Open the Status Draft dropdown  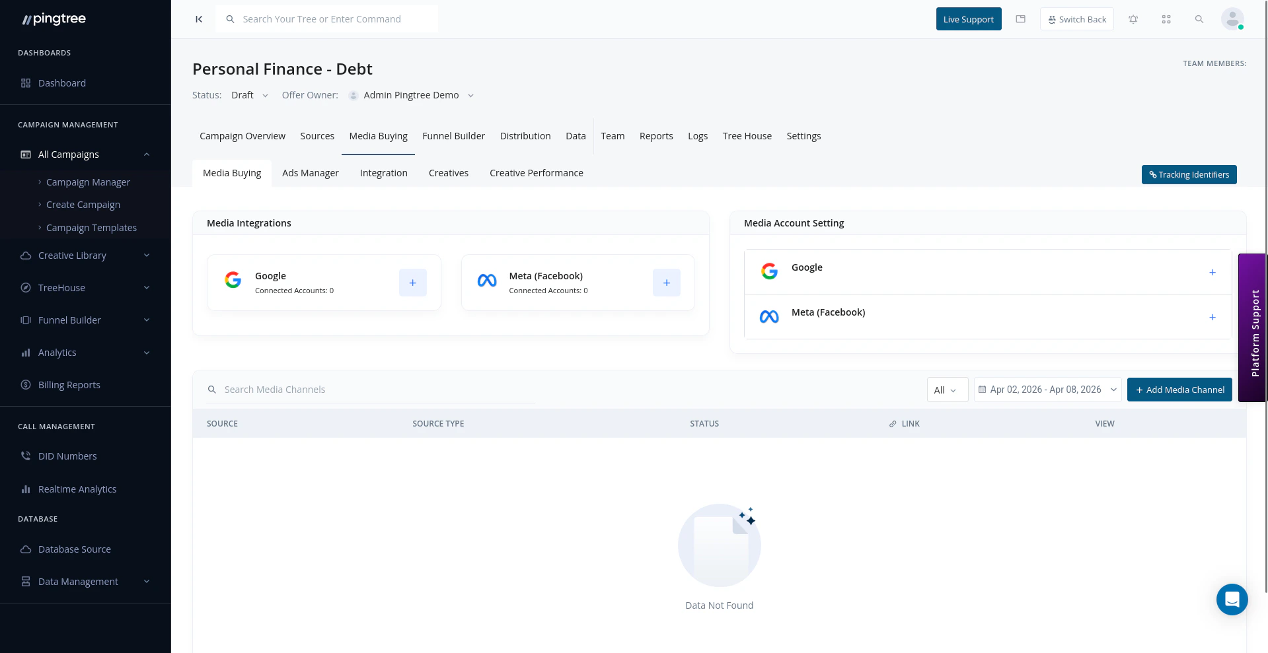(x=250, y=95)
